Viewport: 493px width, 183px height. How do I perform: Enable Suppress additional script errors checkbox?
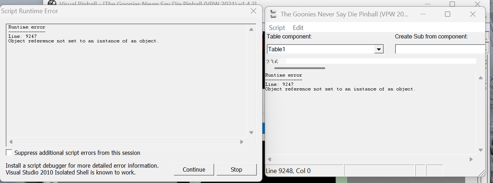coord(9,153)
